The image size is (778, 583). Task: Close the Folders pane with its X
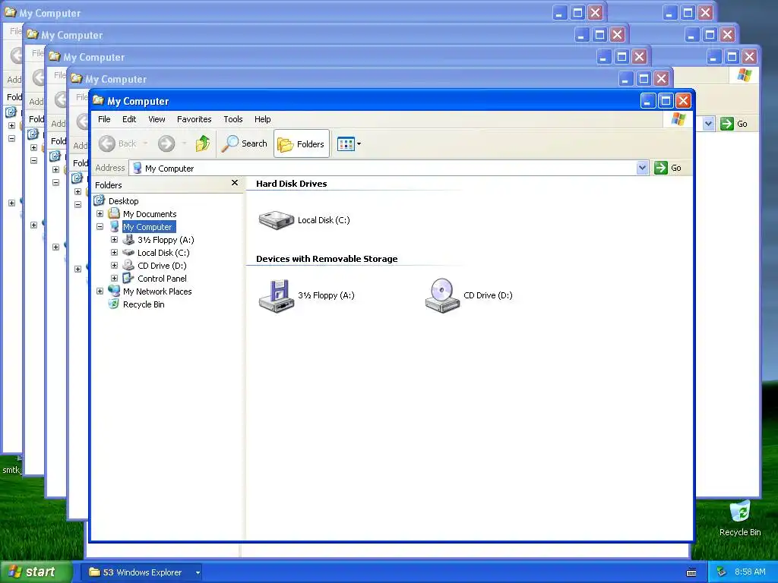pyautogui.click(x=235, y=183)
